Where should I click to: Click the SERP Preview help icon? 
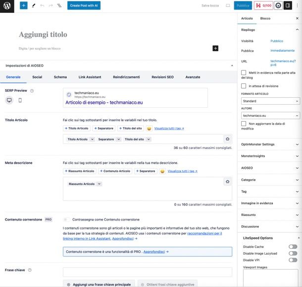32,90
